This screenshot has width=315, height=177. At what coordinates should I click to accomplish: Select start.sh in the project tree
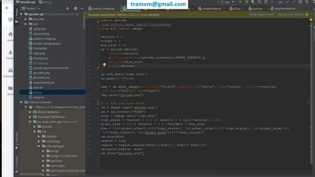tap(35, 88)
